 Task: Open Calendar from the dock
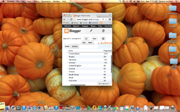click(x=51, y=108)
